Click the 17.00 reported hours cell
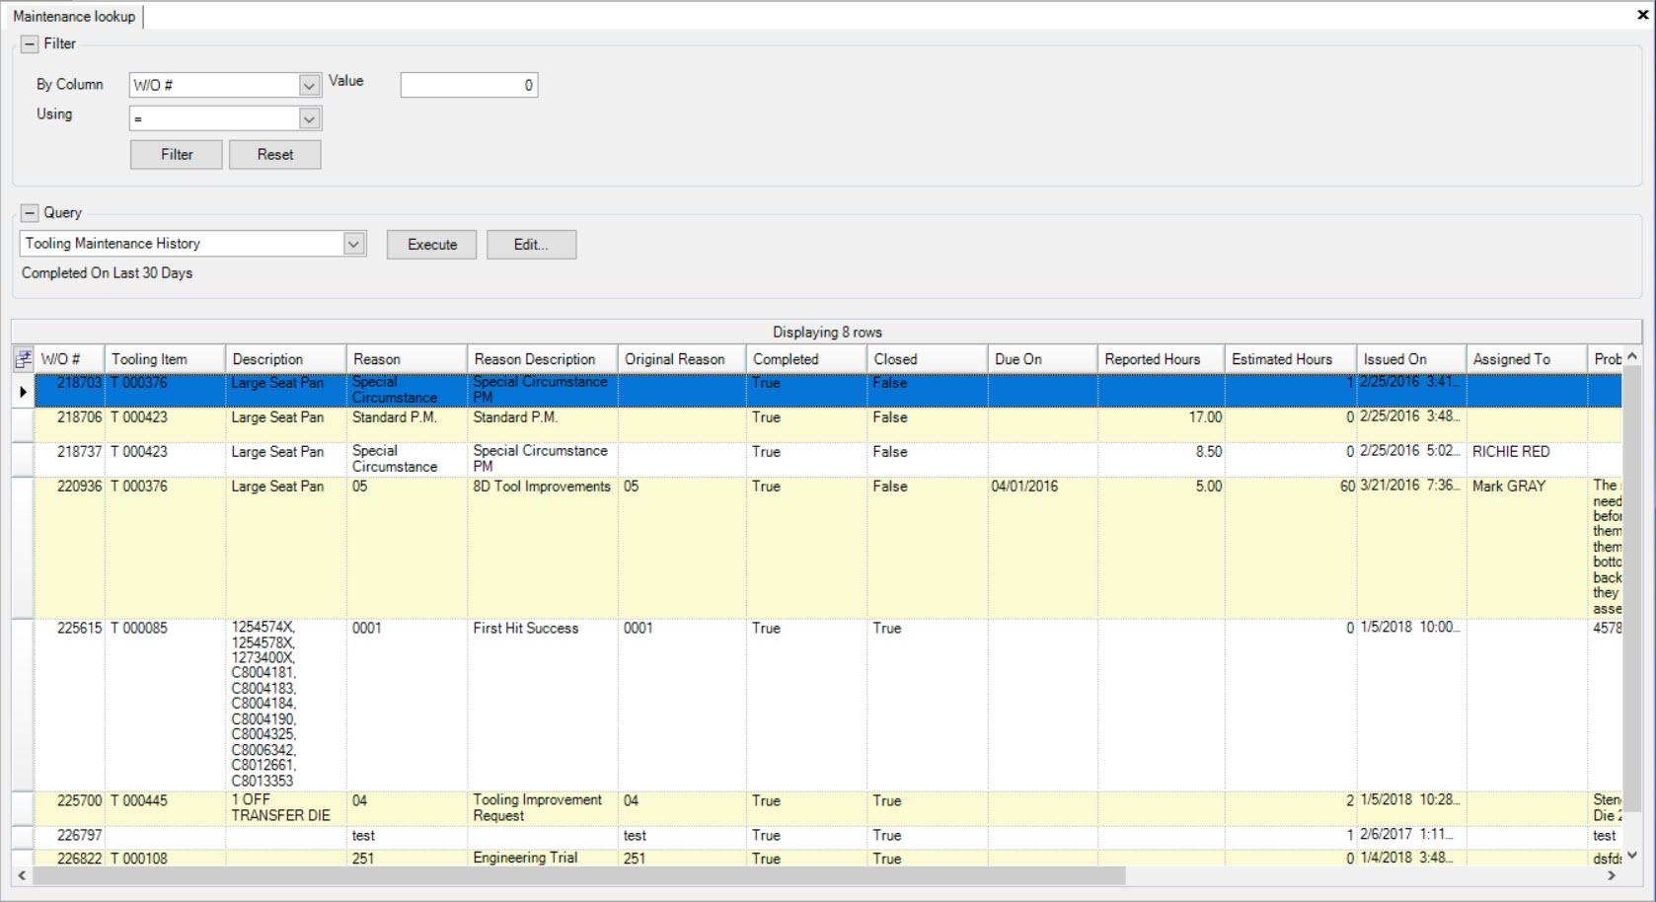This screenshot has width=1656, height=902. click(x=1162, y=425)
